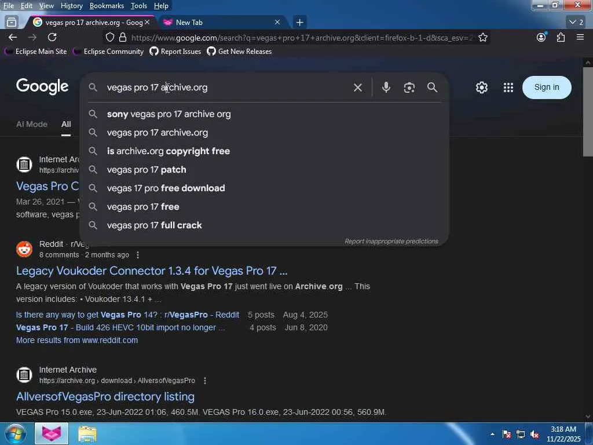593x445 pixels.
Task: Open the Reddit result's three-dot options
Action: (138, 255)
